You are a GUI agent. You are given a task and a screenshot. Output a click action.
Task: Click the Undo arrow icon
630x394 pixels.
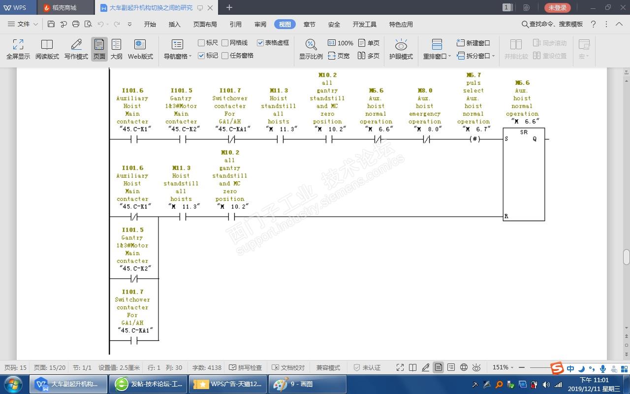pos(100,24)
